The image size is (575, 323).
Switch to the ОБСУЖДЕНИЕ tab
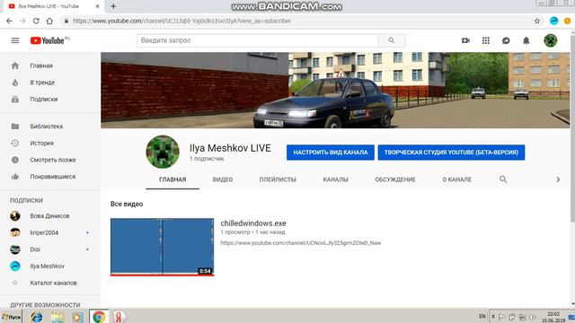point(395,179)
